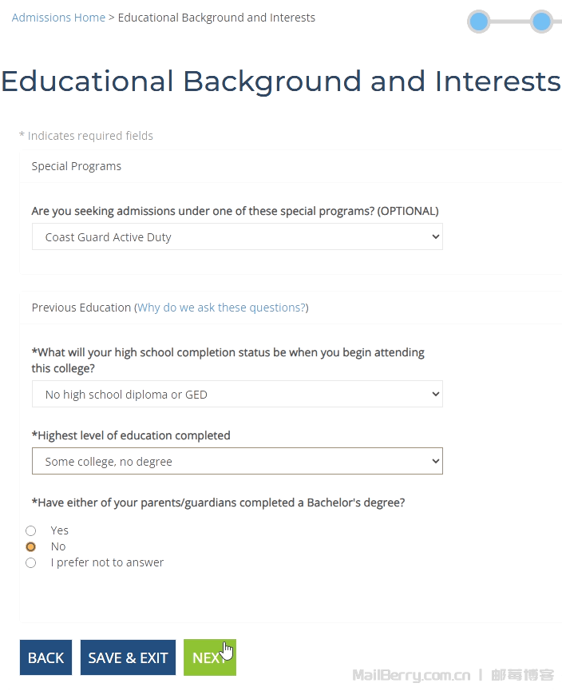This screenshot has height=691, width=562.
Task: Click the green NEXT button
Action: point(209,657)
